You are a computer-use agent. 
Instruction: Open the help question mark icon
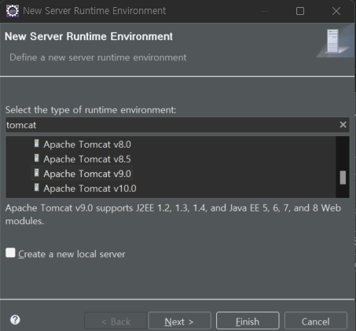tap(15, 320)
